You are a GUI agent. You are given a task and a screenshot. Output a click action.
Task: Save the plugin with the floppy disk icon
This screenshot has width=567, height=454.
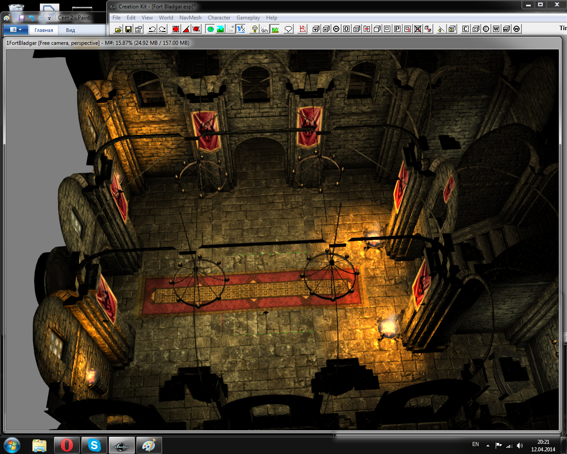pos(128,29)
